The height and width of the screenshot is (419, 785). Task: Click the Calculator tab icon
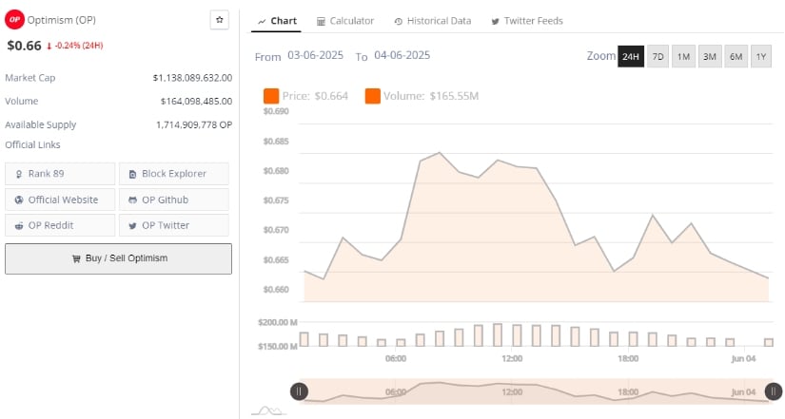pyautogui.click(x=321, y=22)
